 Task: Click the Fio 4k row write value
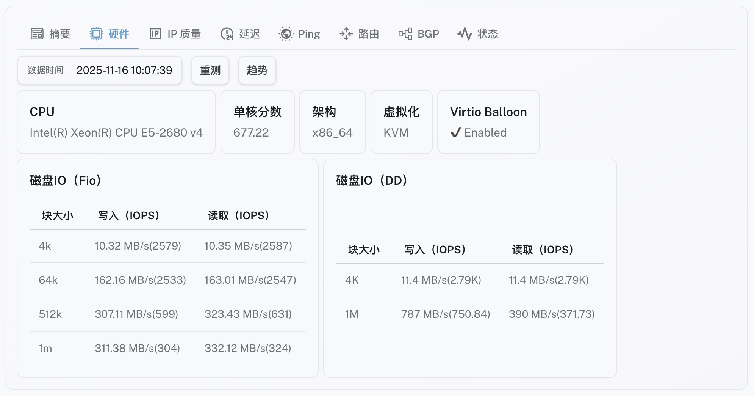[x=138, y=246]
